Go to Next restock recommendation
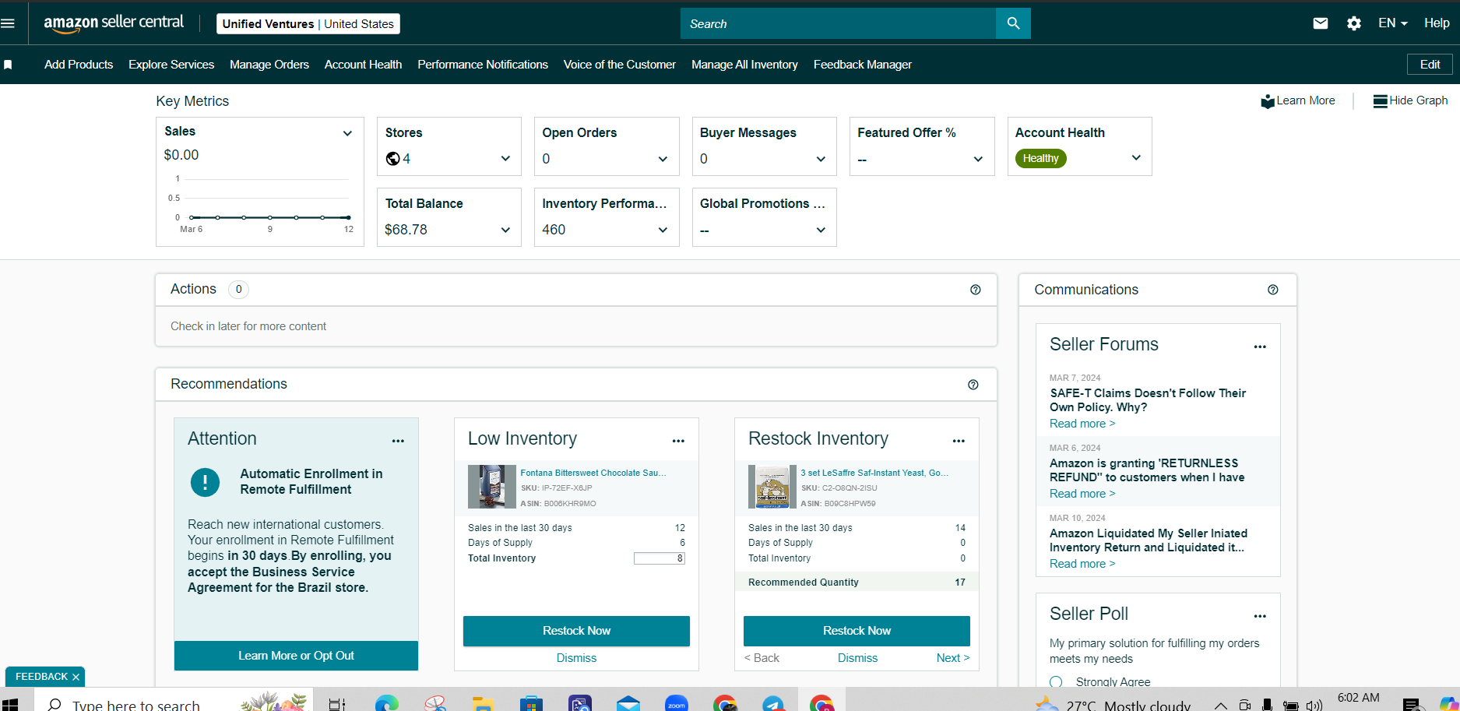1460x711 pixels. point(953,658)
